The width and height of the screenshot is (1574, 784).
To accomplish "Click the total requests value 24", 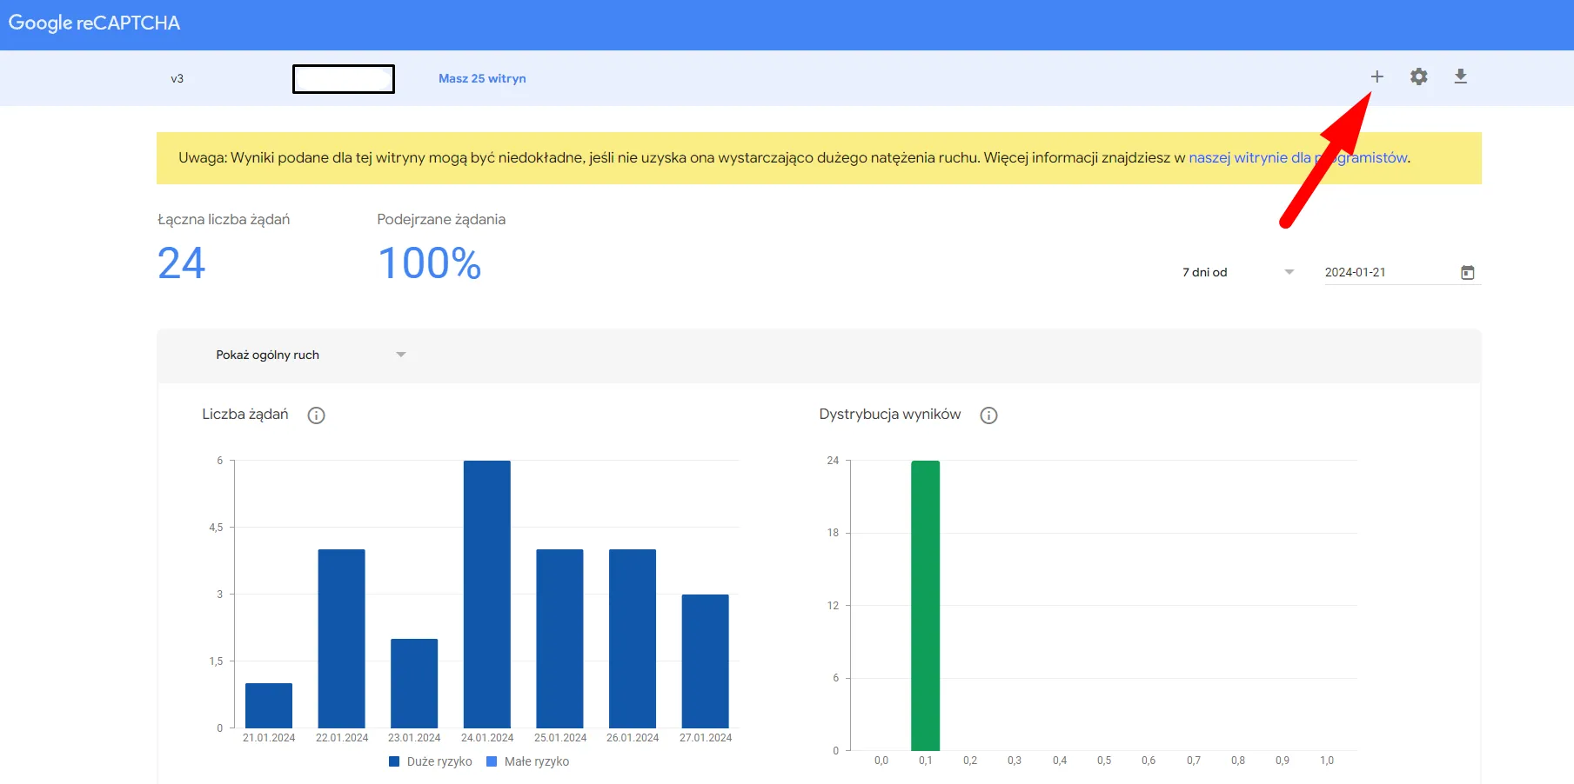I will [x=182, y=263].
